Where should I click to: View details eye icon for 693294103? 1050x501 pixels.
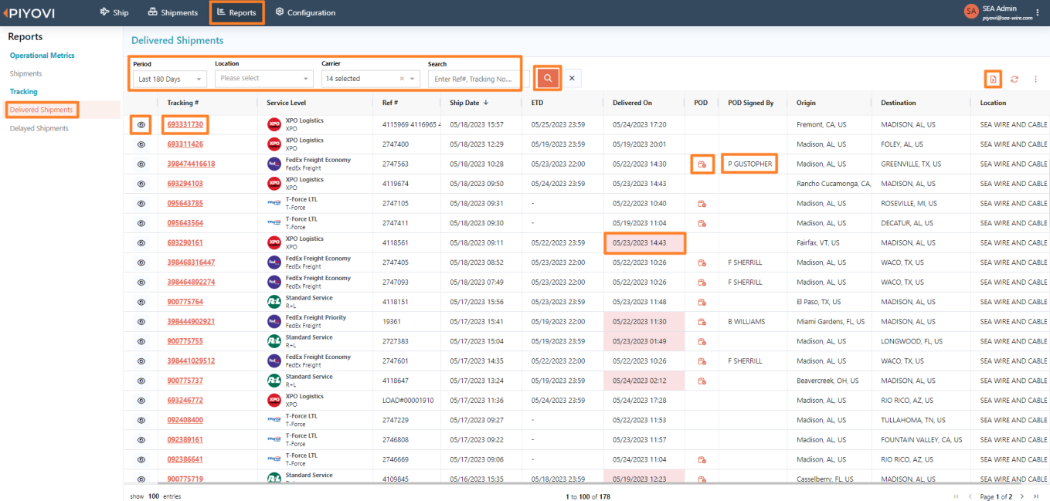(x=141, y=184)
